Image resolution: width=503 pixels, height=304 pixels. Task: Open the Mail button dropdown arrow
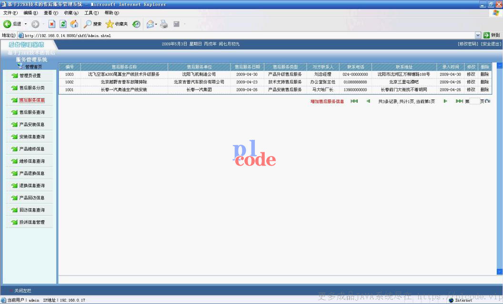pos(156,24)
